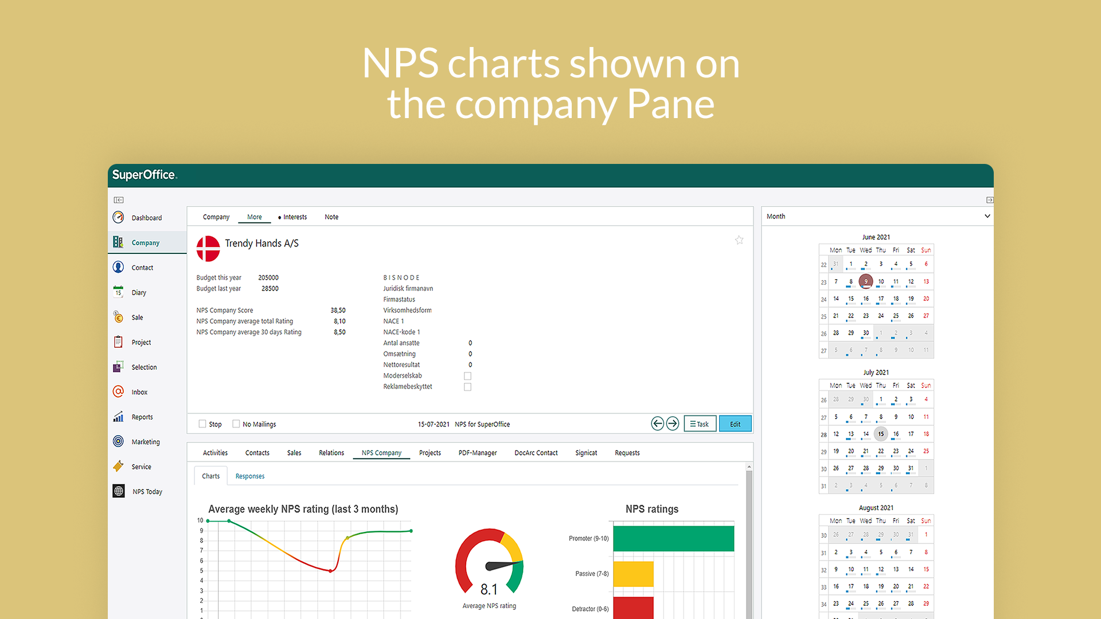Open the PDF-Manager tab
The height and width of the screenshot is (619, 1101).
478,453
